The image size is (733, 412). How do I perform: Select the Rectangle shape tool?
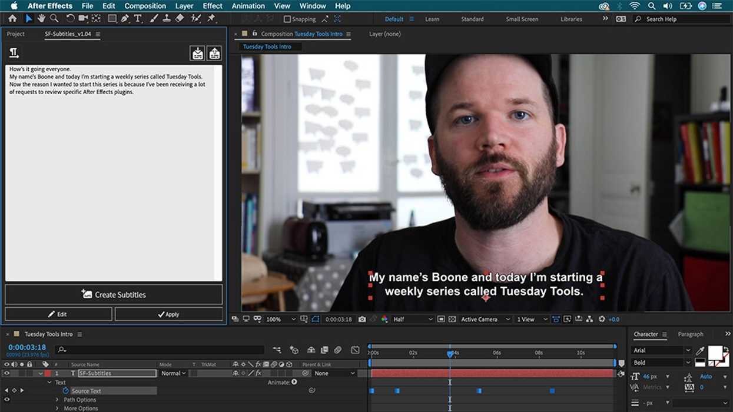pyautogui.click(x=112, y=19)
